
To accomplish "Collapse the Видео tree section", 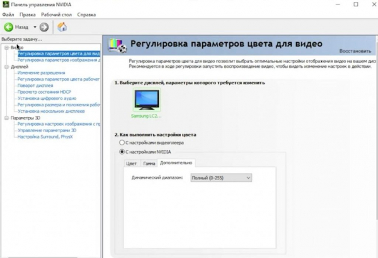I will click(x=6, y=48).
